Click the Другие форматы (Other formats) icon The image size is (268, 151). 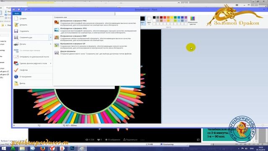click(x=57, y=52)
